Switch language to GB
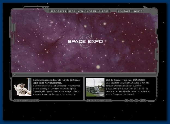170x124 pixels. pyautogui.click(x=126, y=101)
